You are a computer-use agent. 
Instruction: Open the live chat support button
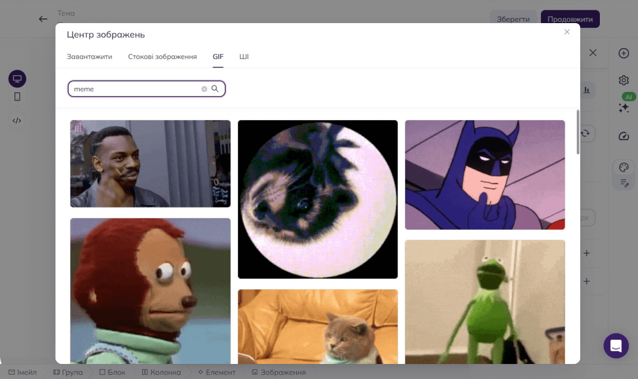(x=616, y=345)
